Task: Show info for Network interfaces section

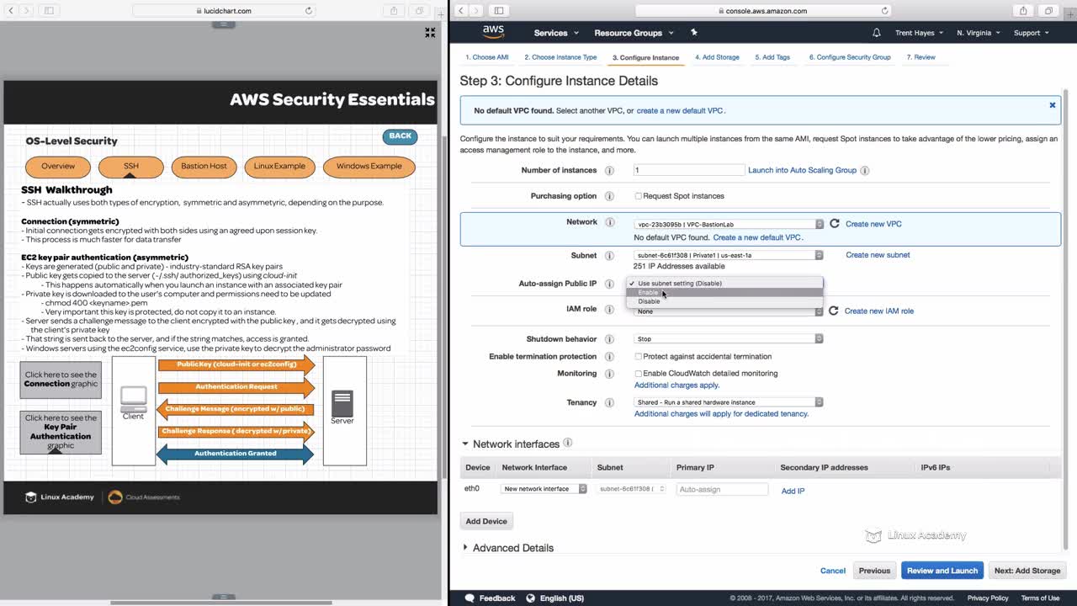Action: (568, 443)
